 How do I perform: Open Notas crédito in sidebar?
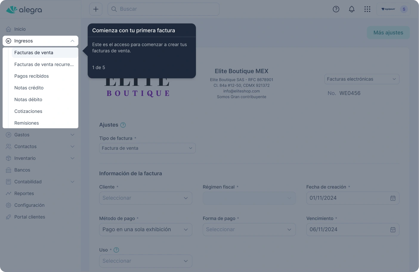[x=29, y=88]
